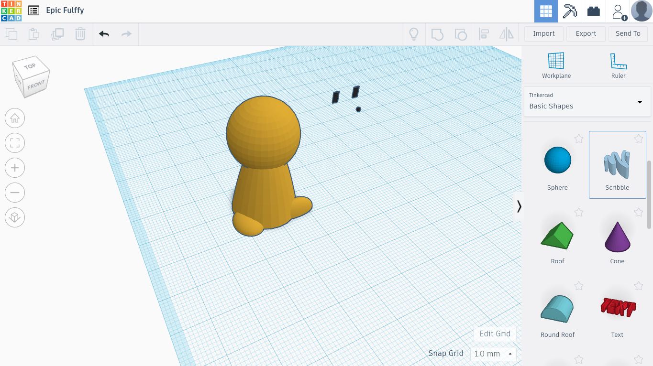
Task: Click the Delete trash icon
Action: (80, 34)
